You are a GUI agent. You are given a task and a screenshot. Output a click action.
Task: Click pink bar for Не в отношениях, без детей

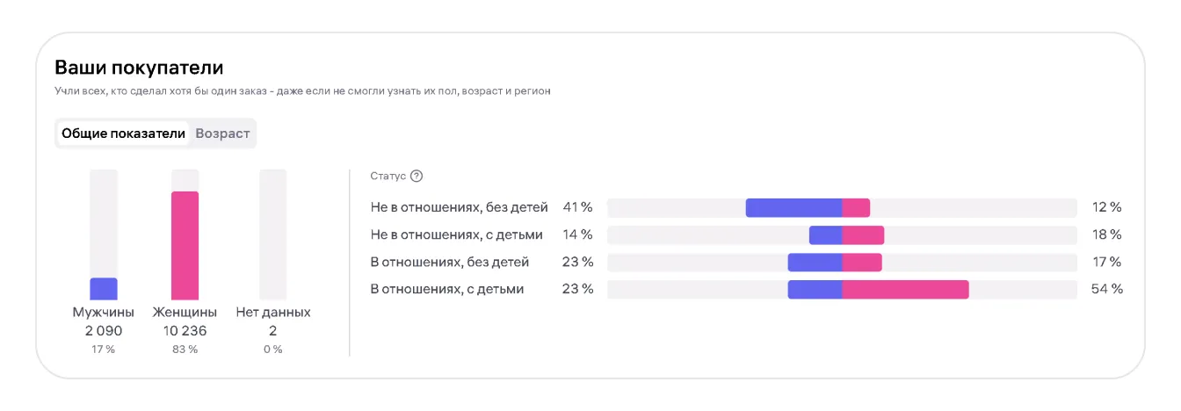click(x=856, y=208)
